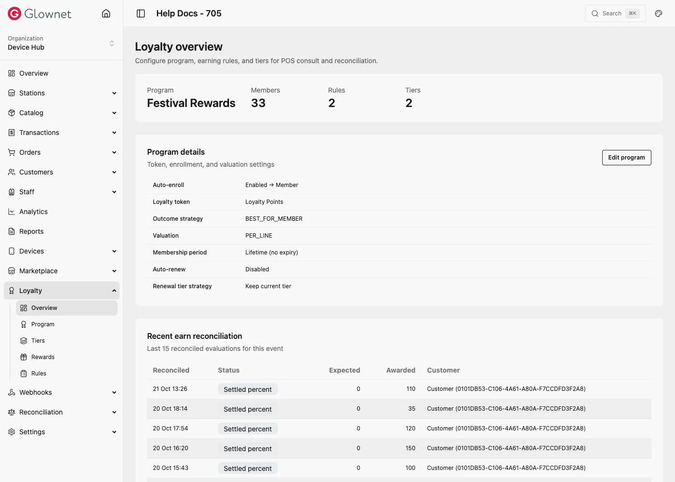
Task: Click the BEST_FOR_MEMBER outcome strategy value
Action: [x=274, y=219]
